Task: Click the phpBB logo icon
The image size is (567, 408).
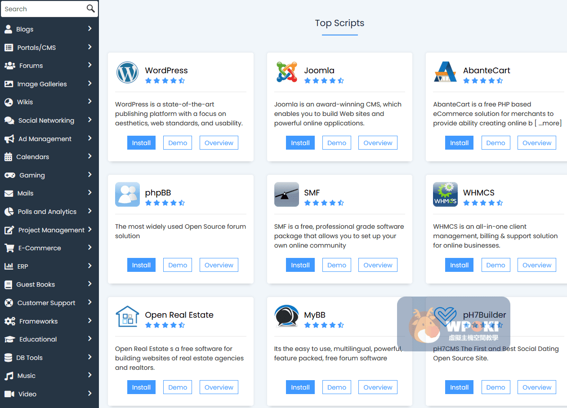Action: (x=127, y=195)
